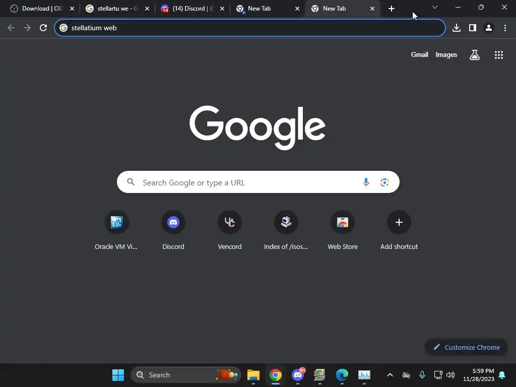Open the Chrome profile avatar icon
The height and width of the screenshot is (387, 516).
coord(489,28)
